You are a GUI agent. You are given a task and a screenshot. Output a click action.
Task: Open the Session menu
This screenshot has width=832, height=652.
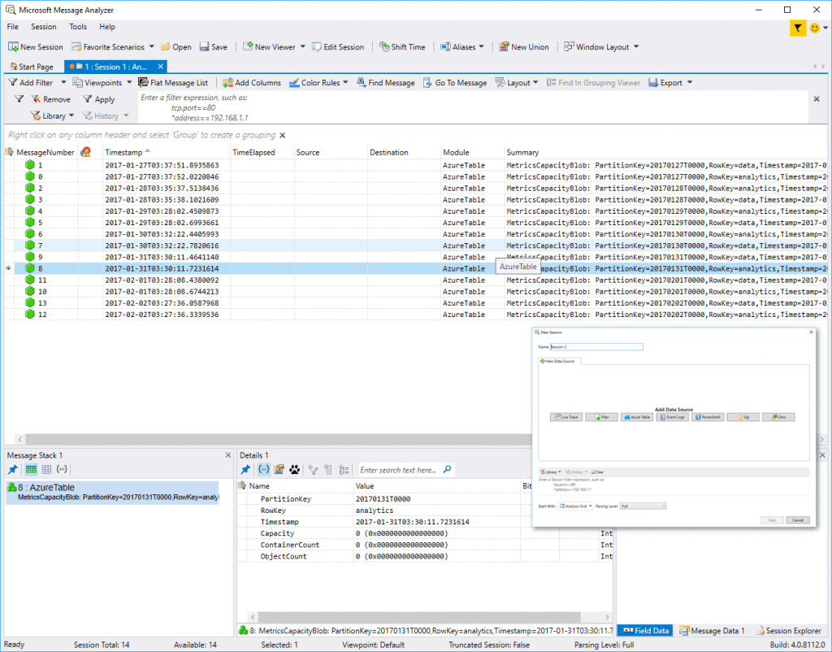pos(43,26)
